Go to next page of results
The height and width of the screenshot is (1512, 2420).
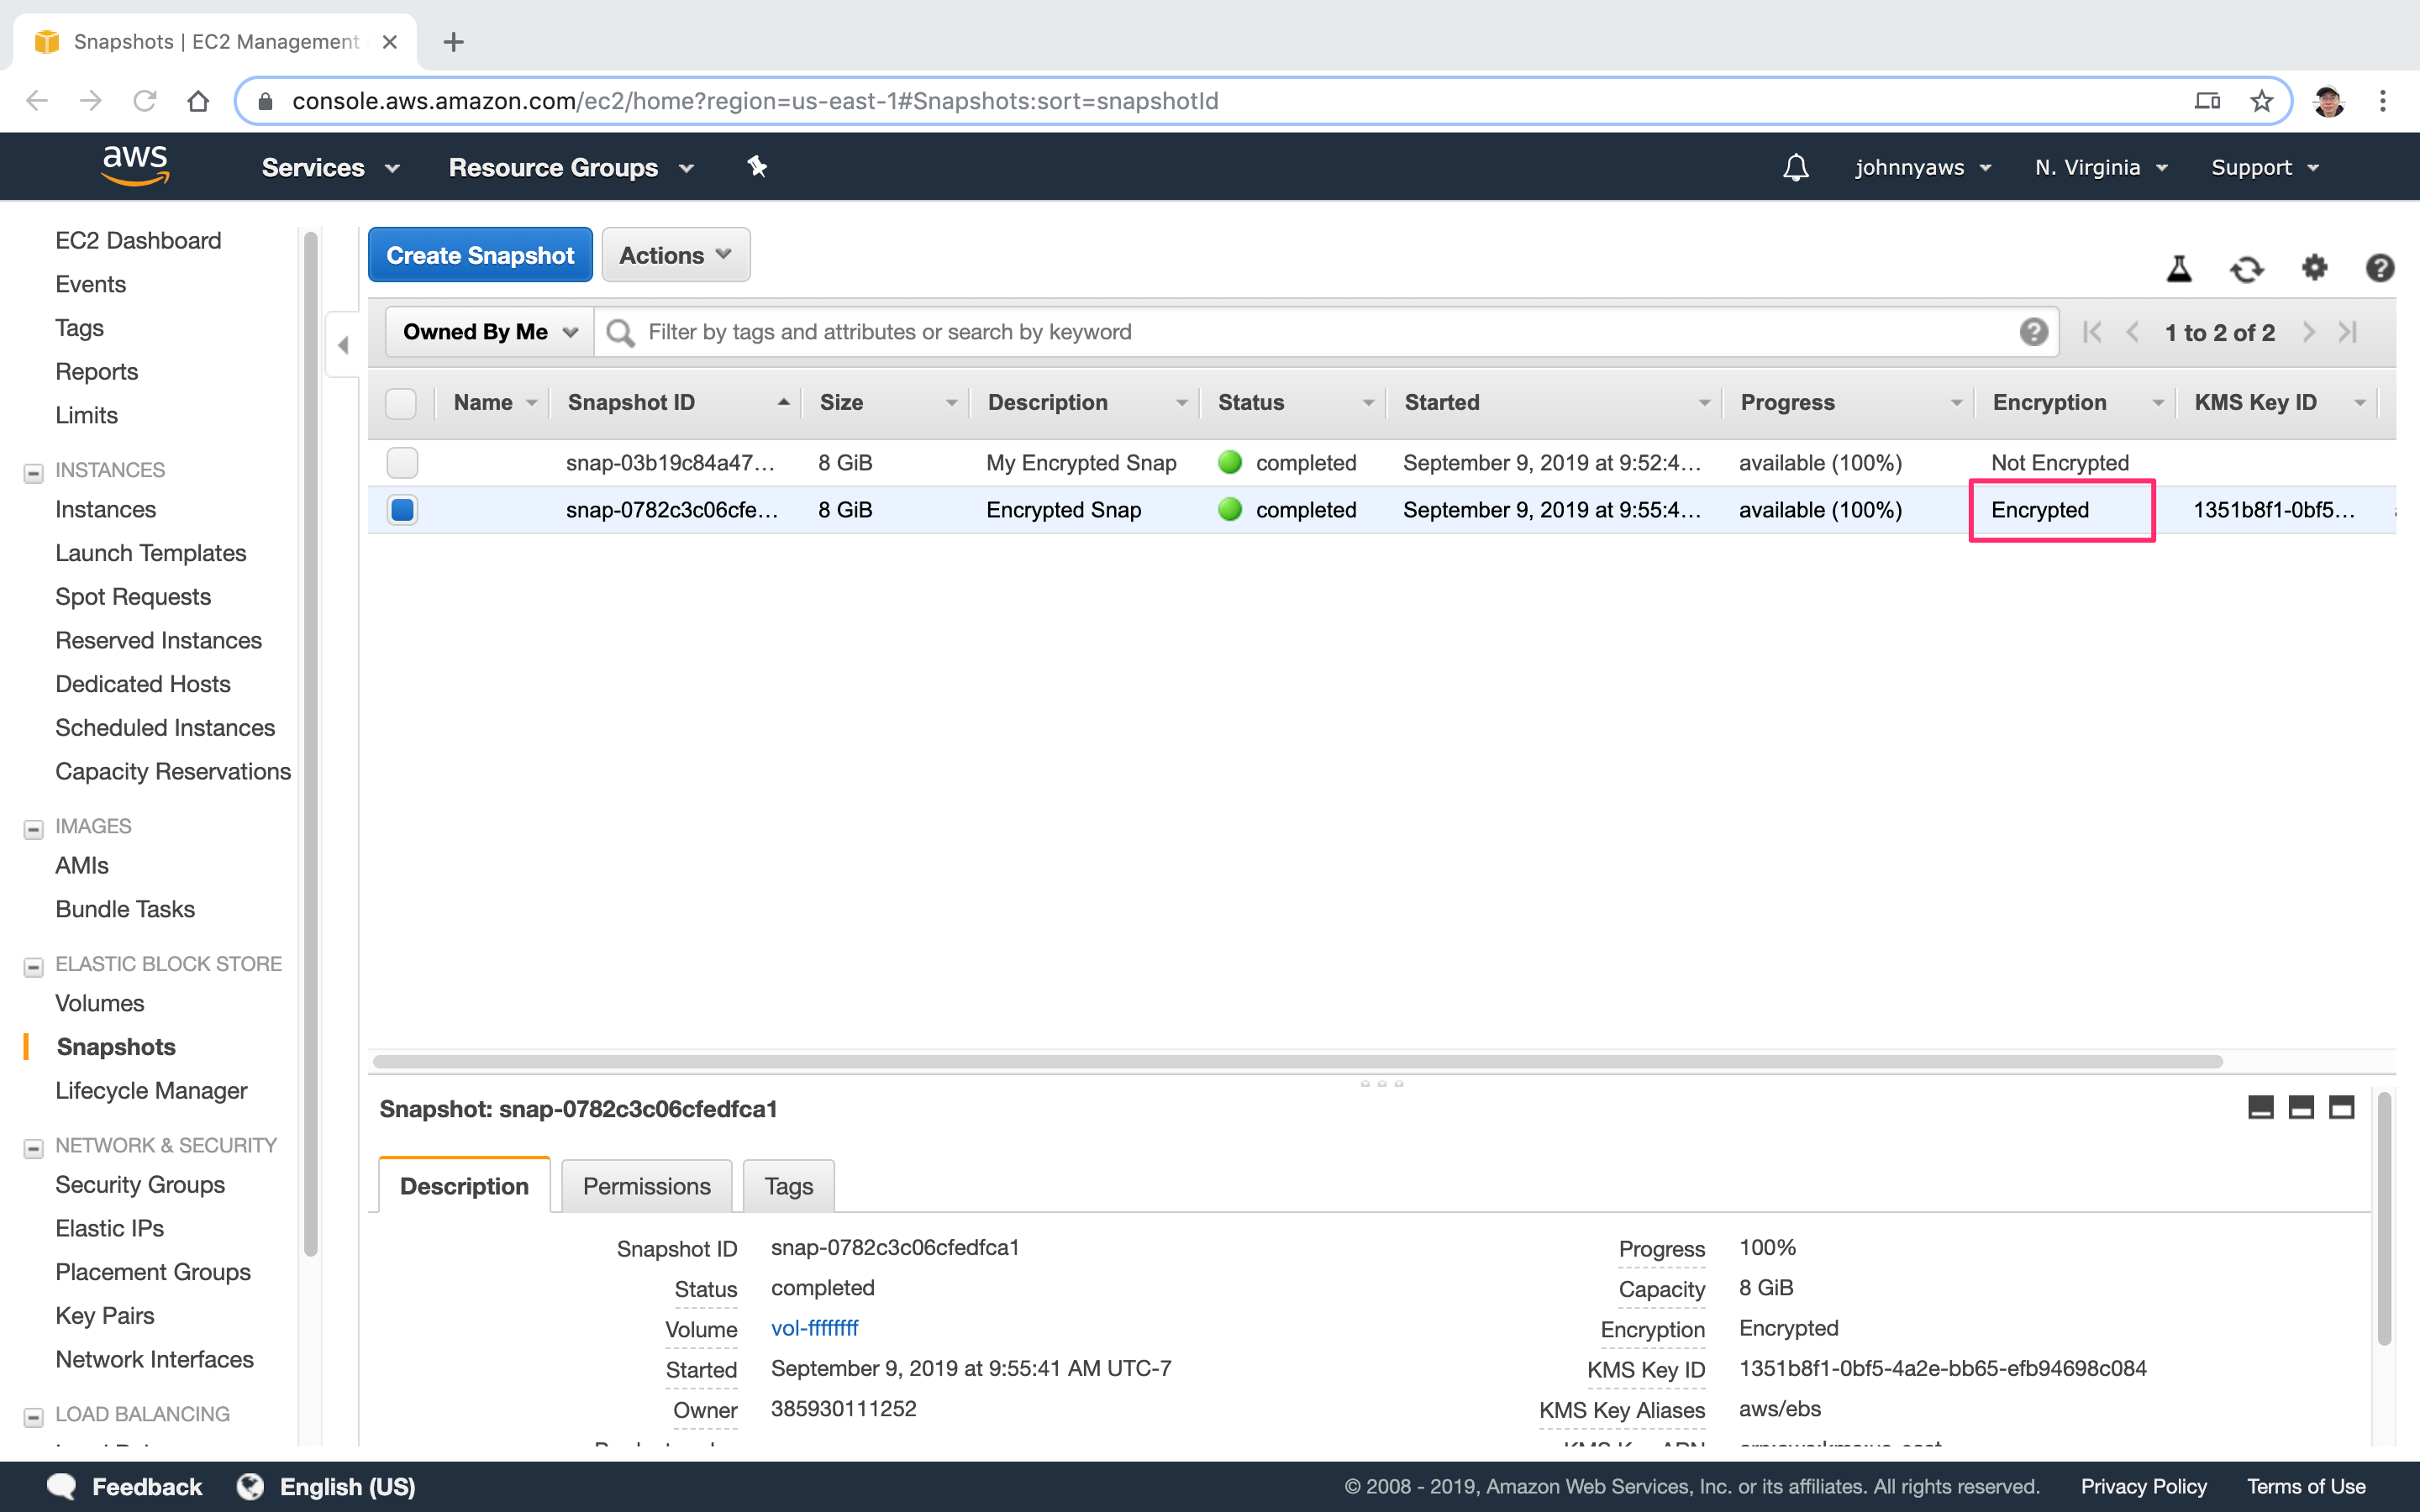[2308, 332]
